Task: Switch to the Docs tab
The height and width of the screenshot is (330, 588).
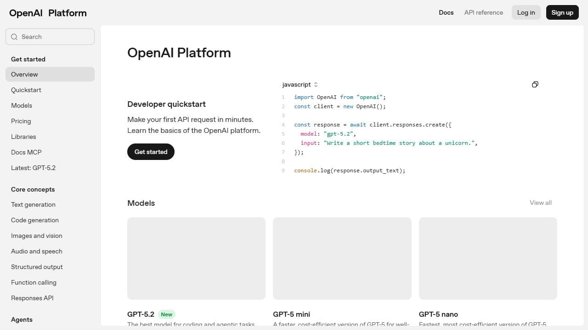Action: click(x=446, y=12)
